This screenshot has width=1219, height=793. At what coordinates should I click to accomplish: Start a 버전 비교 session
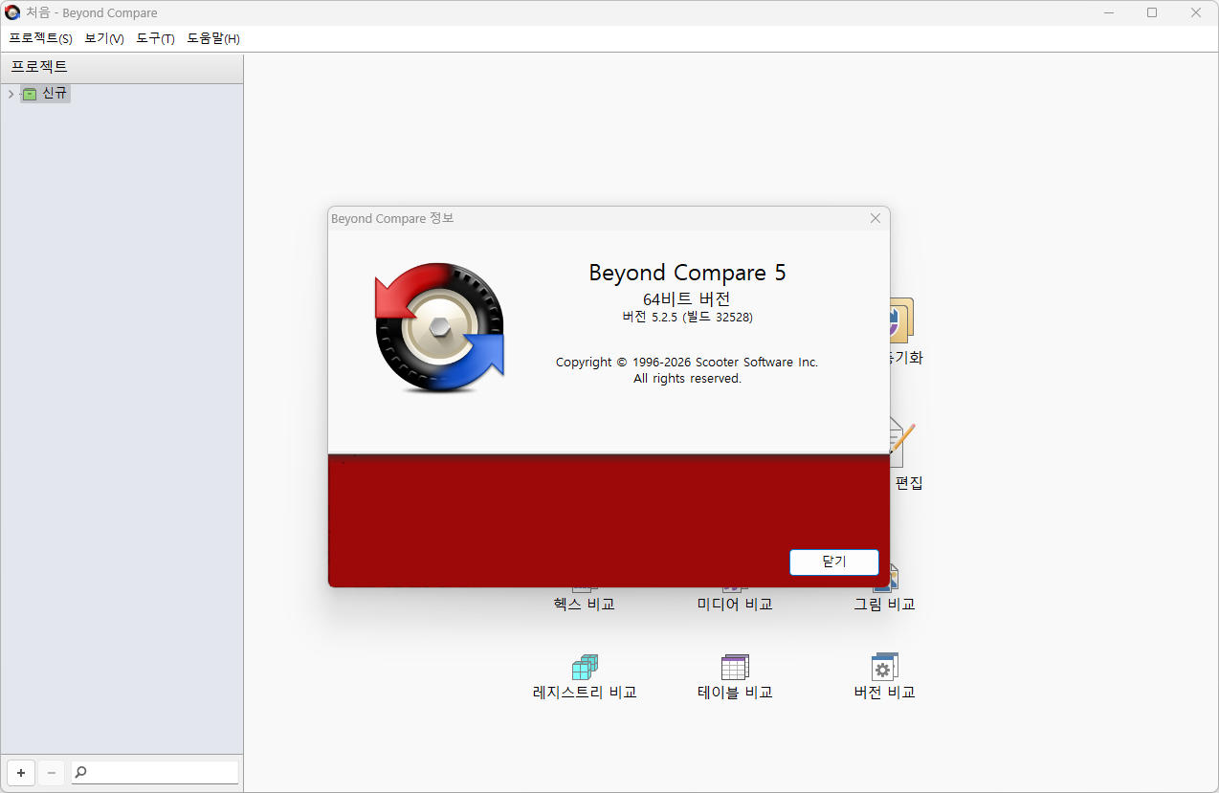tap(885, 668)
